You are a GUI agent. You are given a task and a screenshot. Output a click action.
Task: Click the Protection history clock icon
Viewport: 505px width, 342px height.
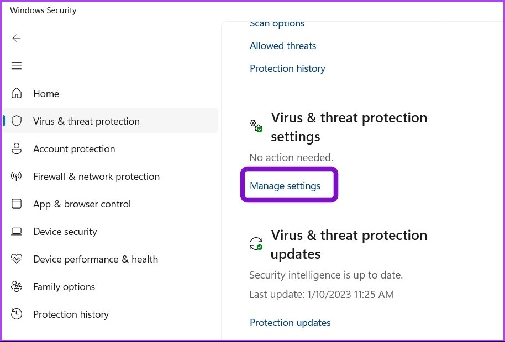pyautogui.click(x=17, y=314)
